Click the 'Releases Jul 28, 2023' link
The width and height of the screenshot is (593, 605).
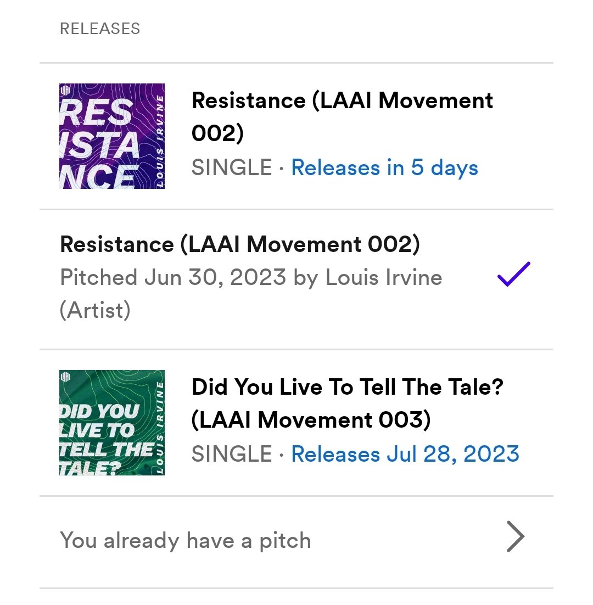[x=405, y=453]
